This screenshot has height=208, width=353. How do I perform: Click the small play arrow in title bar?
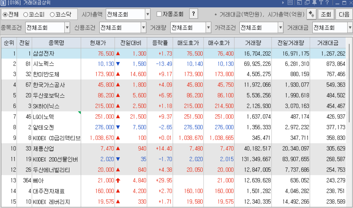[x=283, y=3]
